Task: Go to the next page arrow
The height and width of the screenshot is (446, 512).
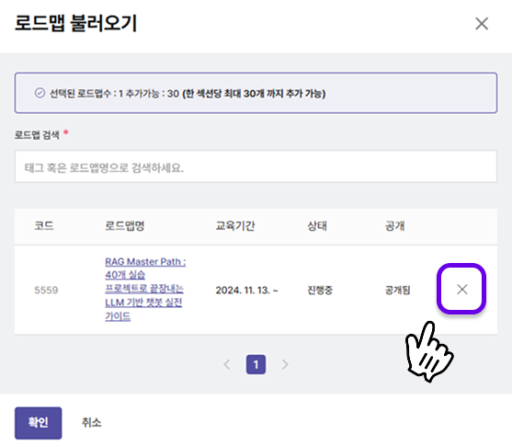Action: coord(285,364)
